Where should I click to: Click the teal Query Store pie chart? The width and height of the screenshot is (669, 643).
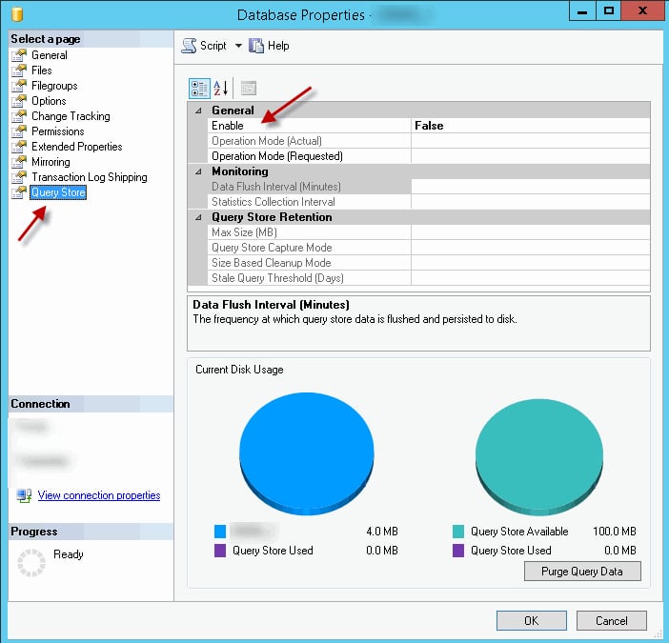click(539, 456)
